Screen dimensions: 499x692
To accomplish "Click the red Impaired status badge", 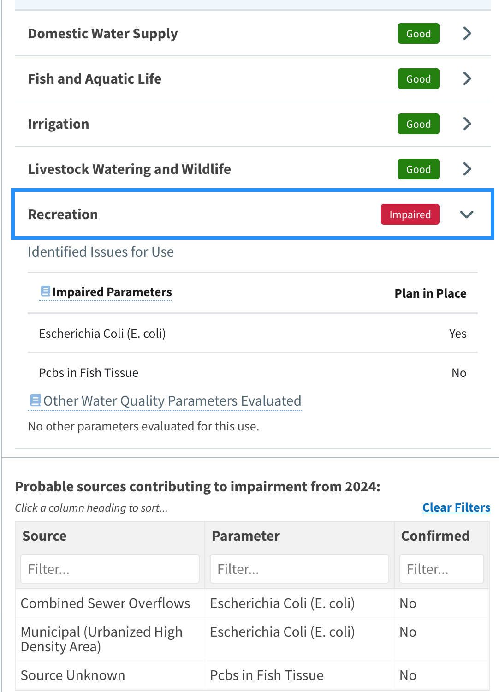I will [x=410, y=215].
